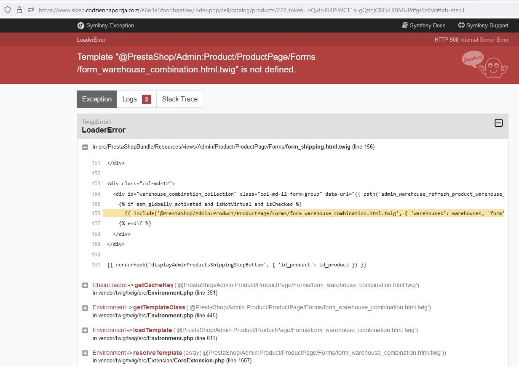Click code line 153 col-md-12 div
Viewport: 519px width, 367px height.
(x=141, y=183)
